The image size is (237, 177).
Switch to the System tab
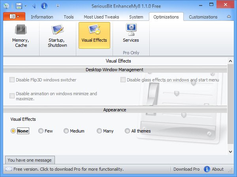136,17
